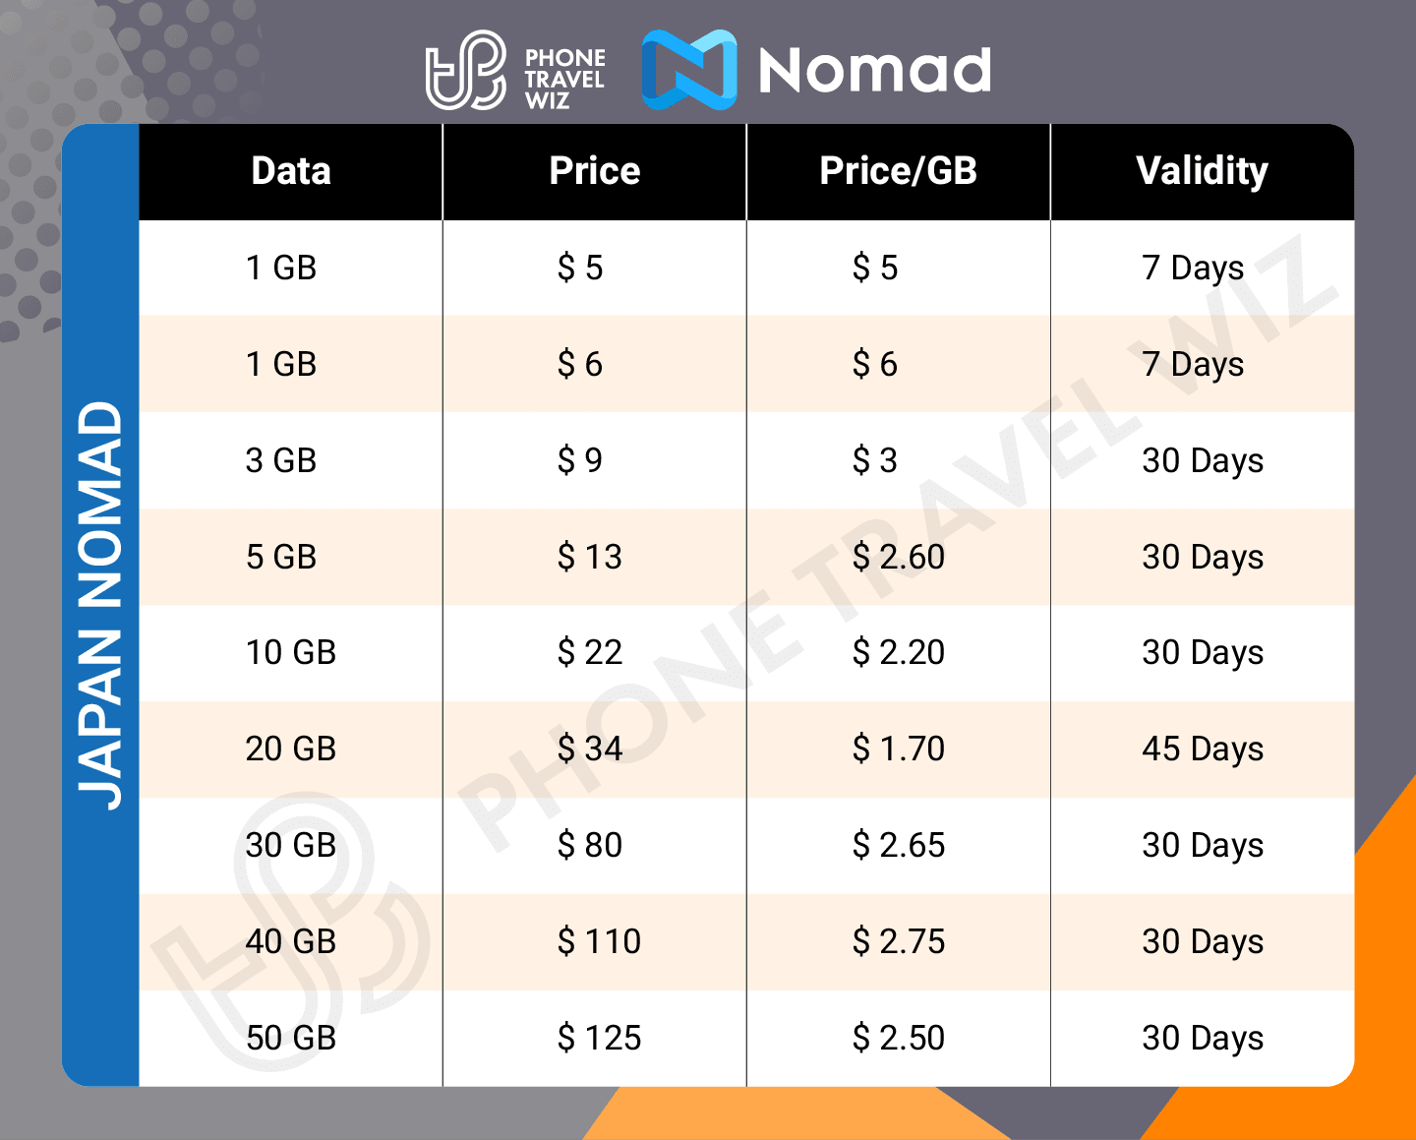Screen dimensions: 1416x1140
Task: Click the $ 1.70 price per GB
Action: click(898, 749)
